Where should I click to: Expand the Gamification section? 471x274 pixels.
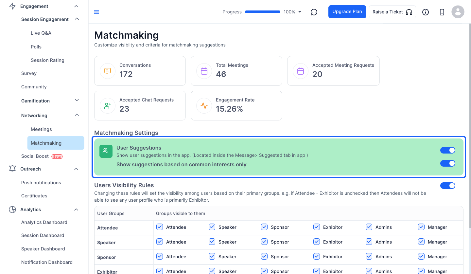pyautogui.click(x=77, y=100)
